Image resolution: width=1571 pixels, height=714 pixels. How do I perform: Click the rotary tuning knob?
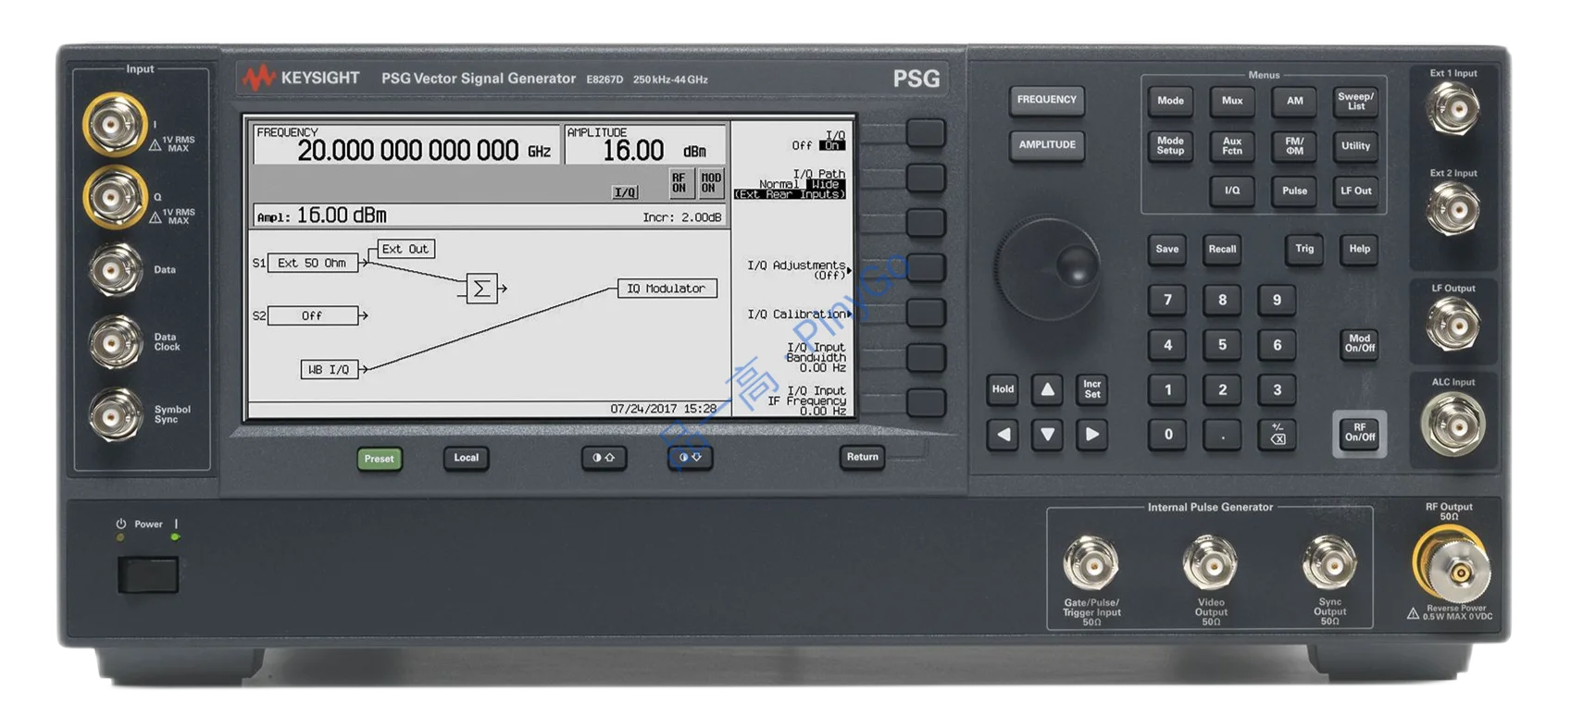(1048, 268)
